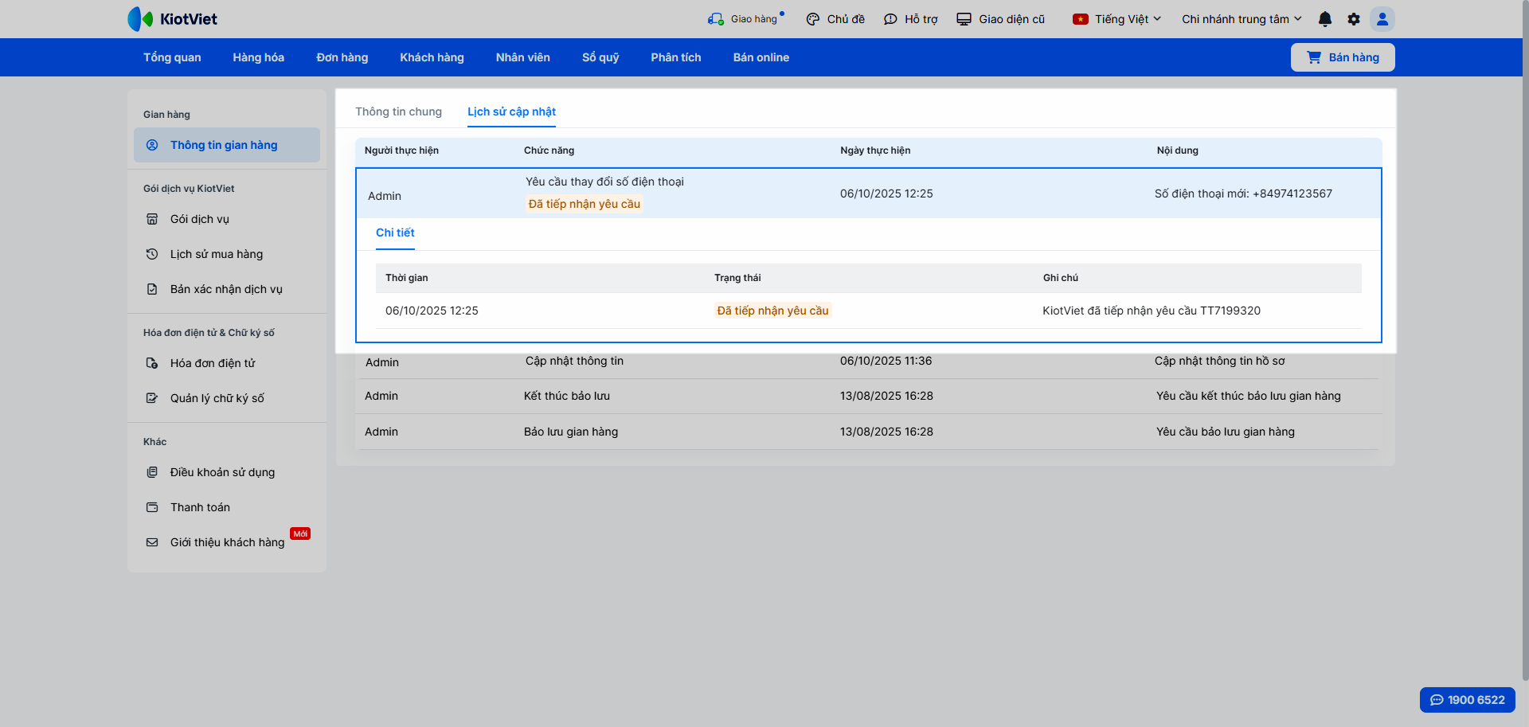Screen dimensions: 1529x727
Task: Switch to Giao diện cũ interface
Action: 1001,19
